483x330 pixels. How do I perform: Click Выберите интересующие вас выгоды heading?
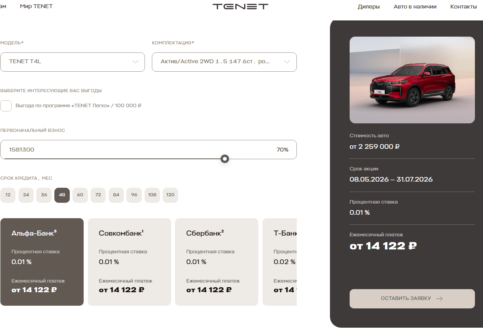click(x=51, y=91)
